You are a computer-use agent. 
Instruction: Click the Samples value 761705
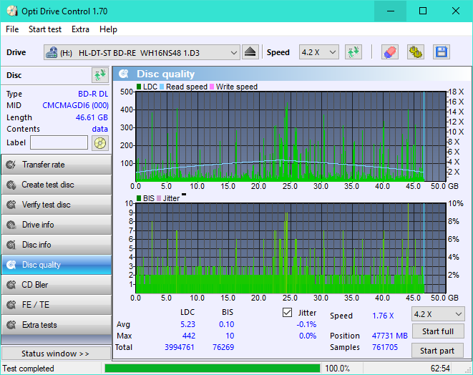coord(385,347)
